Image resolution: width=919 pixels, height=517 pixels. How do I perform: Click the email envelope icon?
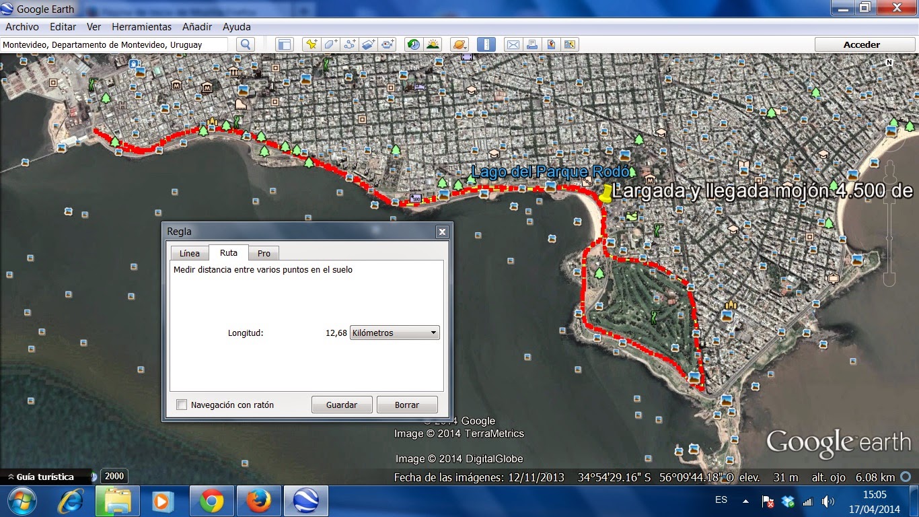pos(513,44)
